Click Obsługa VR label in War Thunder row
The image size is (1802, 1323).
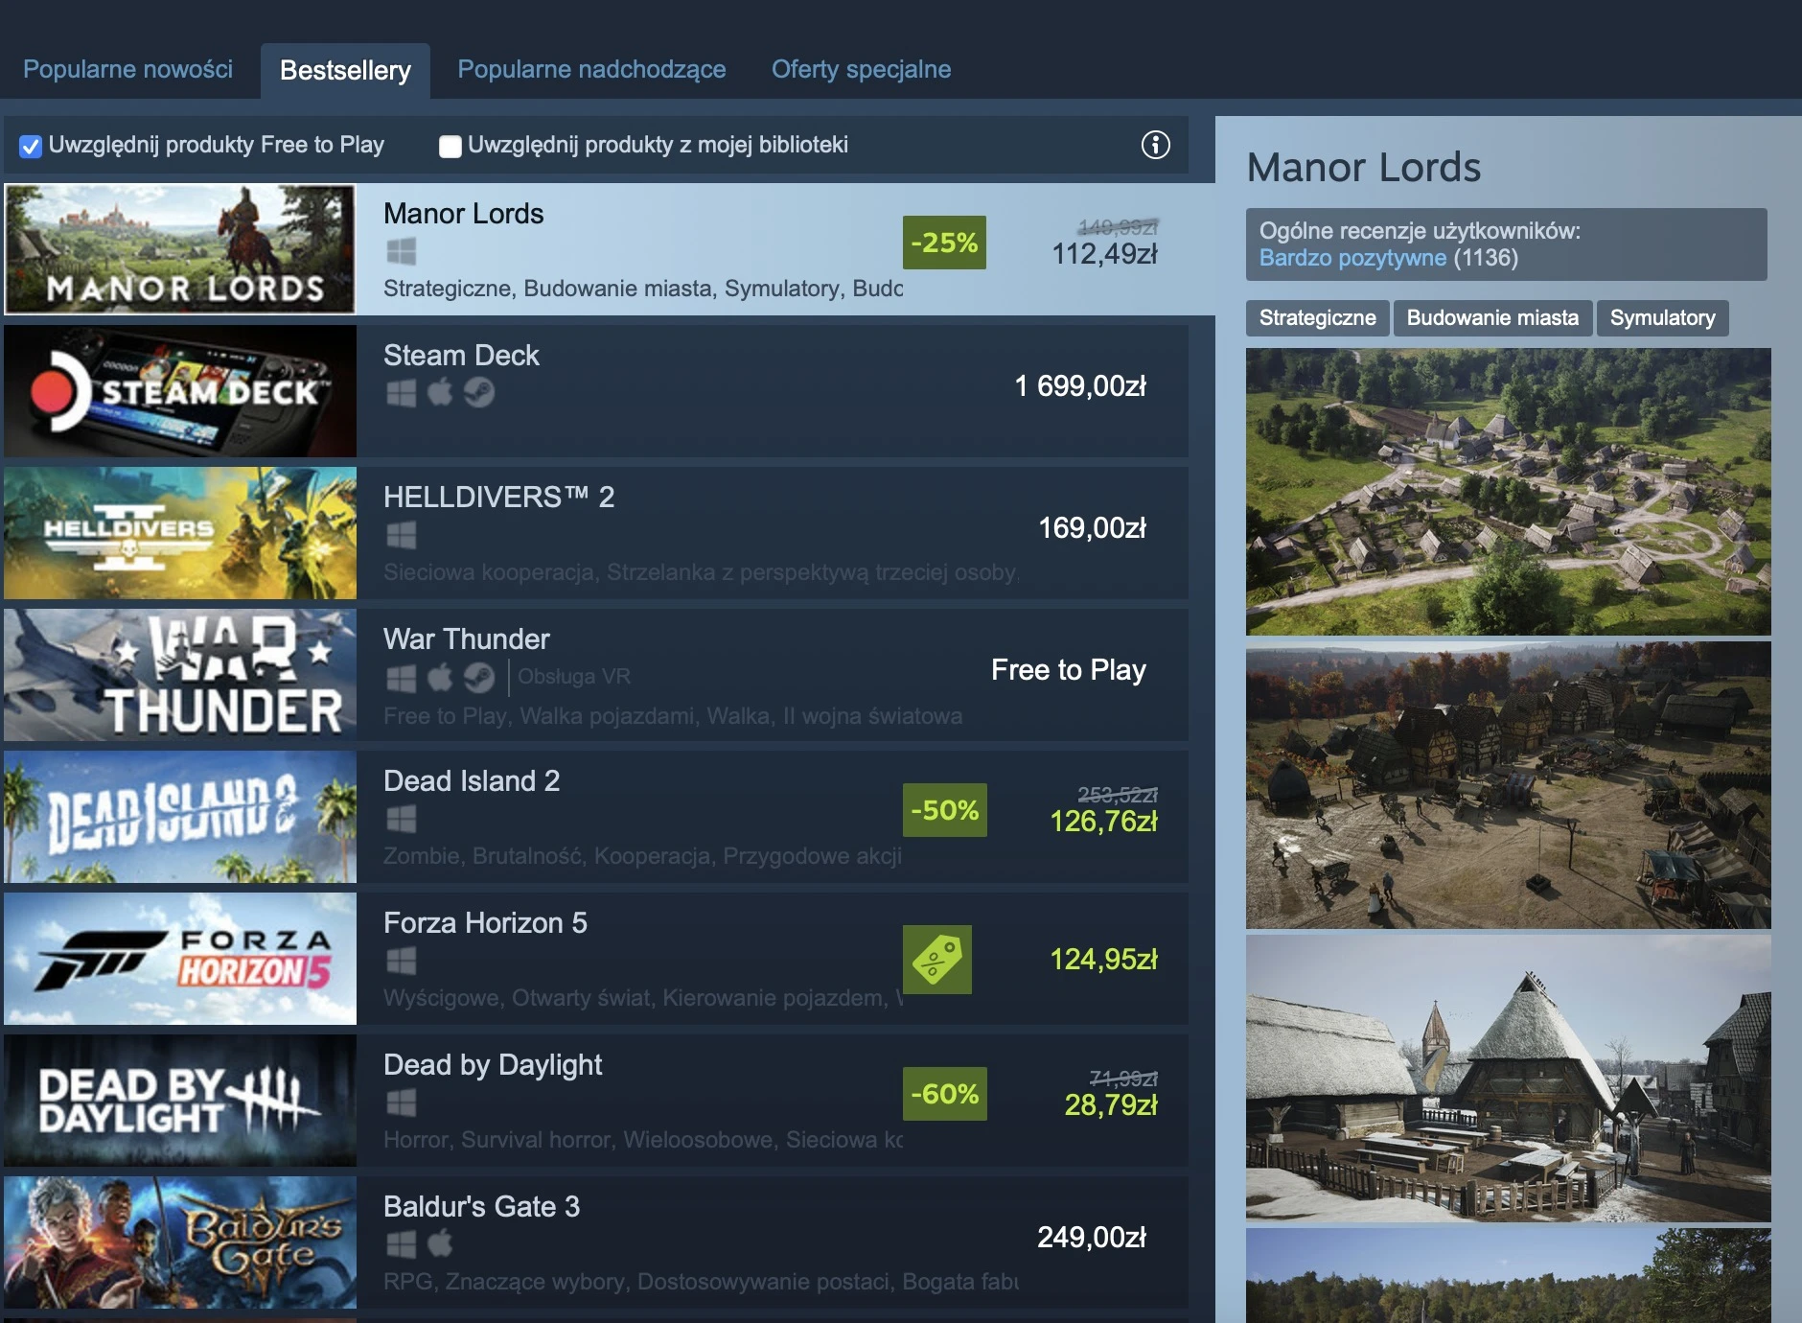point(574,677)
